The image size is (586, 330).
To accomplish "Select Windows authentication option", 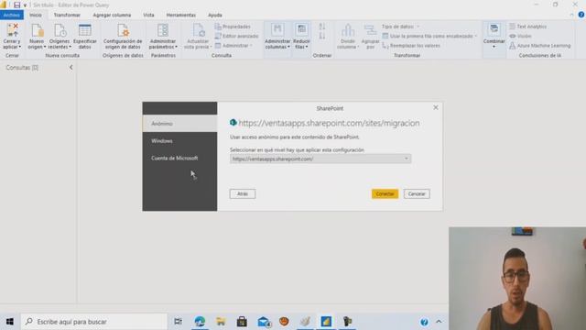I will [179, 140].
